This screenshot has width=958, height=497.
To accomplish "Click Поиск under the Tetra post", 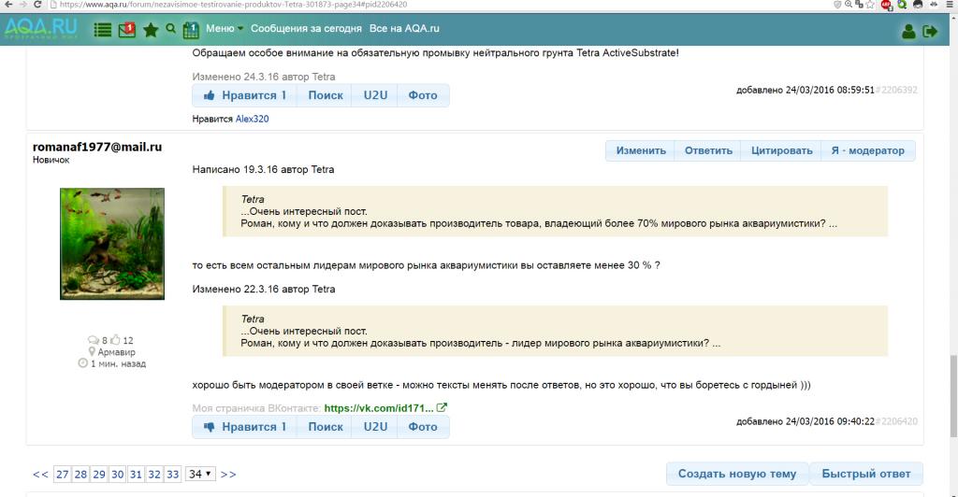I will coord(325,95).
